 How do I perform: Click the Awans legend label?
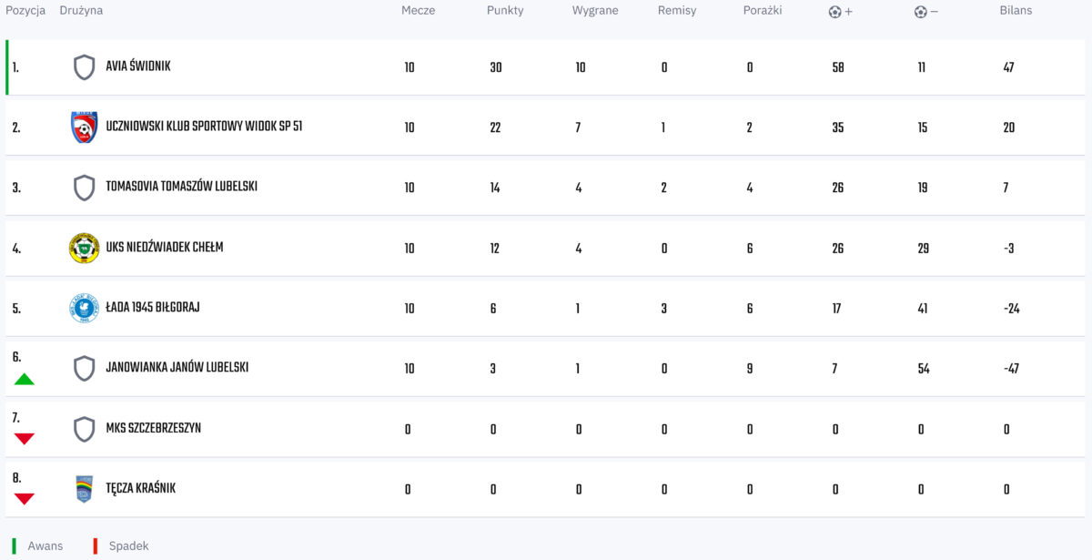(45, 545)
